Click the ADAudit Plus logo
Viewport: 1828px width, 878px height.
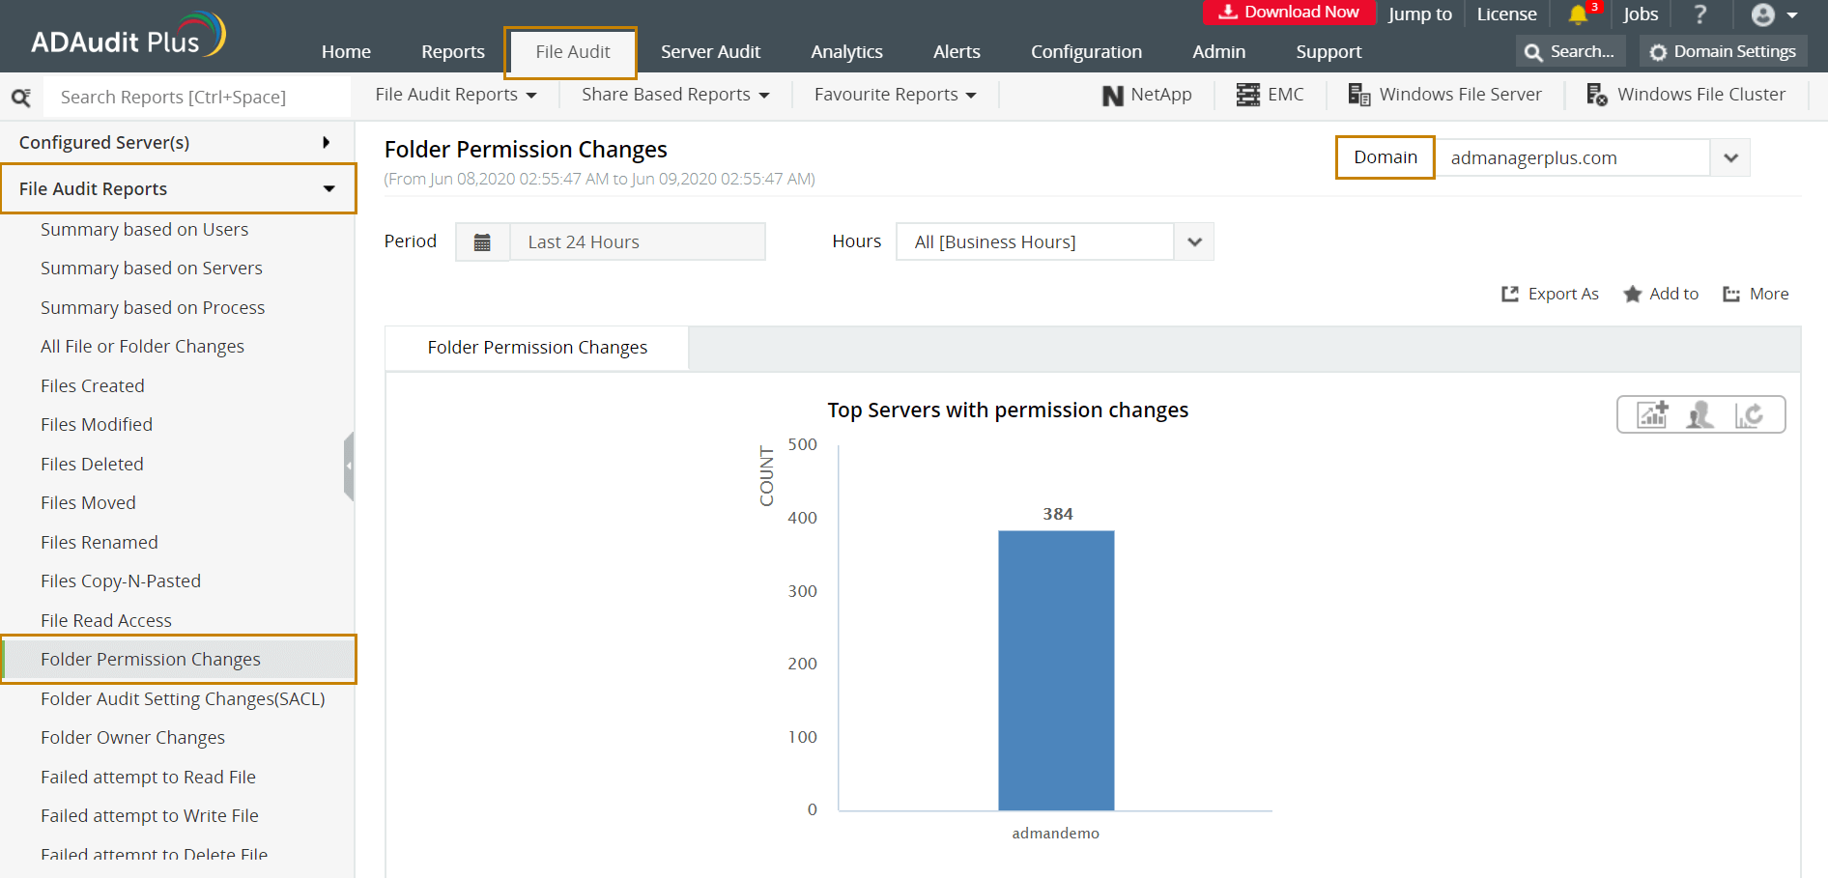tap(129, 35)
